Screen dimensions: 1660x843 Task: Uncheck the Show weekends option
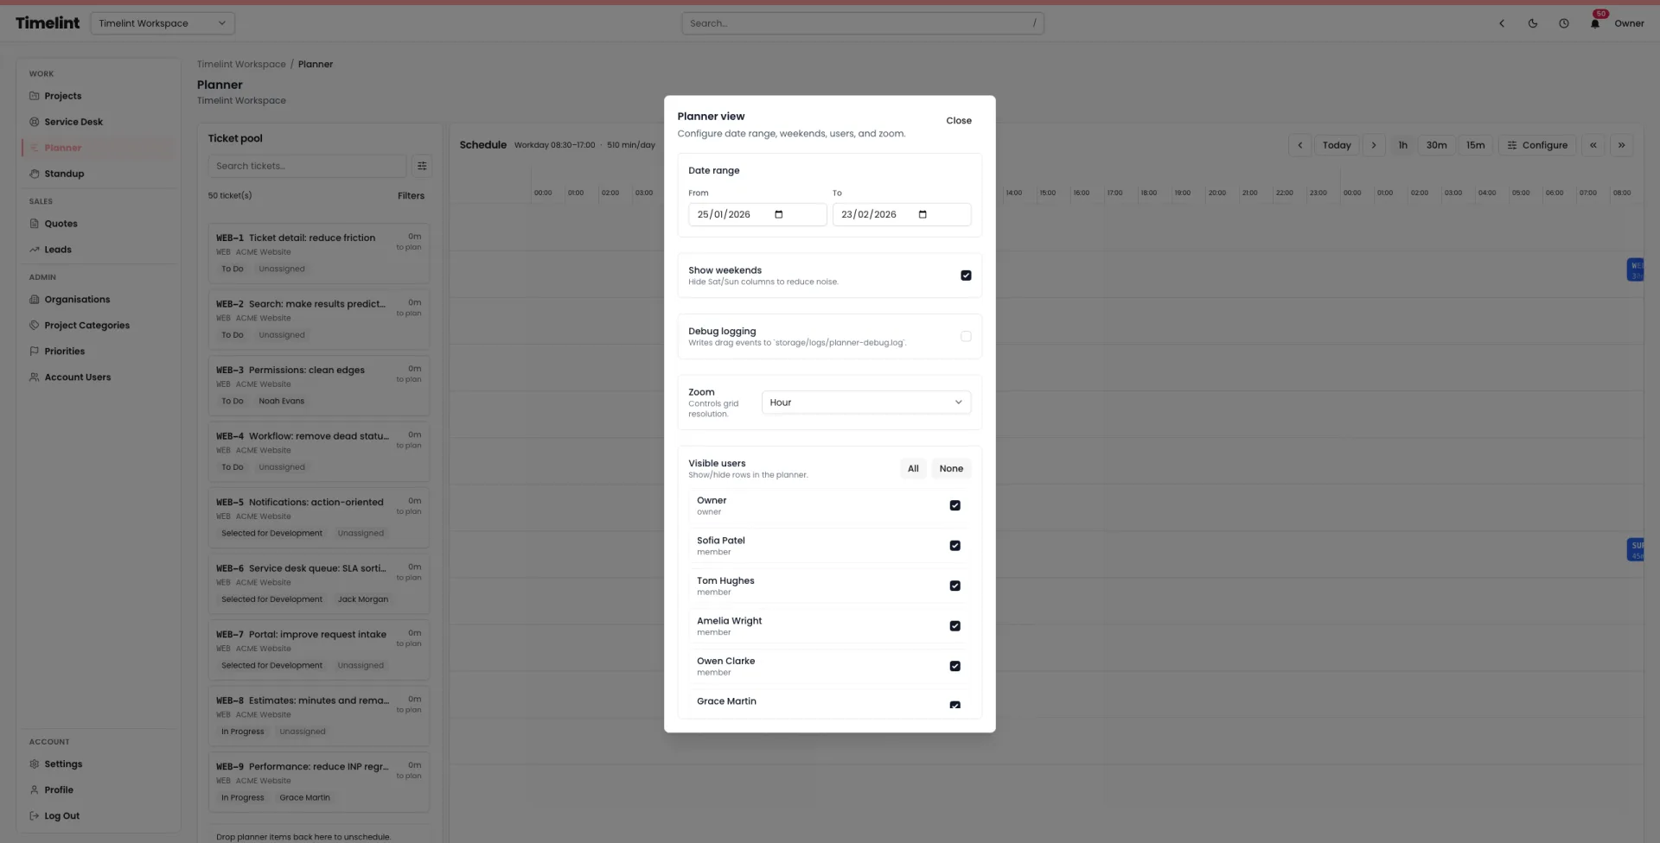[x=966, y=275]
